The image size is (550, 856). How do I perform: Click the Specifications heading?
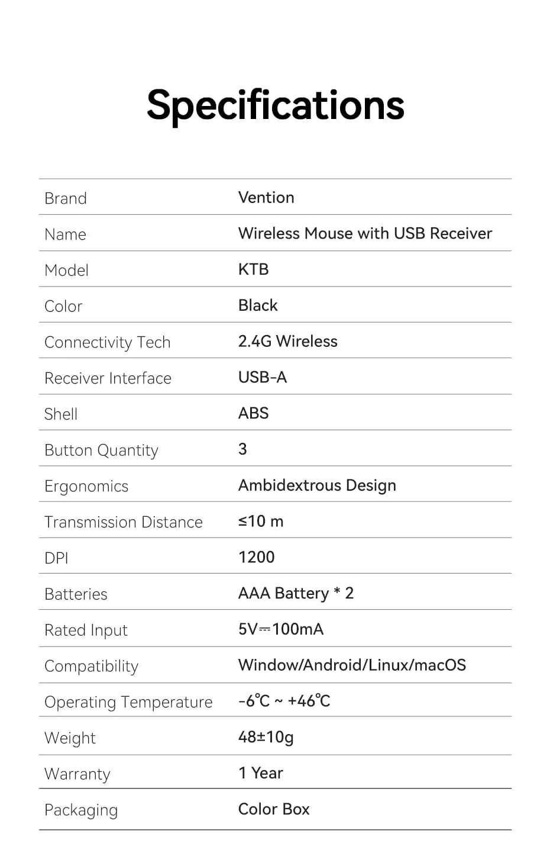275,105
